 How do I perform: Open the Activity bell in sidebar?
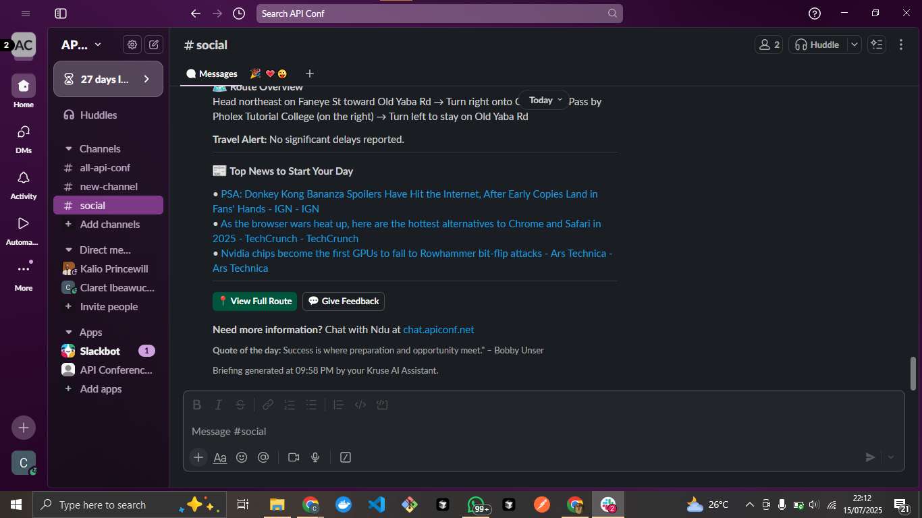24,184
